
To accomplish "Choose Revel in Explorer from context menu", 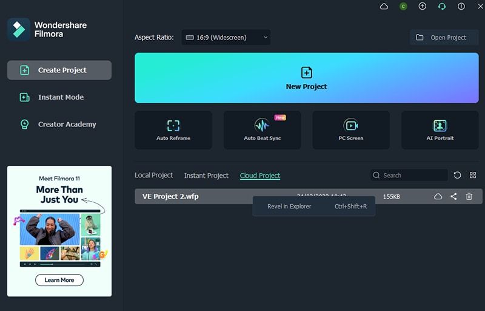I will pyautogui.click(x=314, y=207).
